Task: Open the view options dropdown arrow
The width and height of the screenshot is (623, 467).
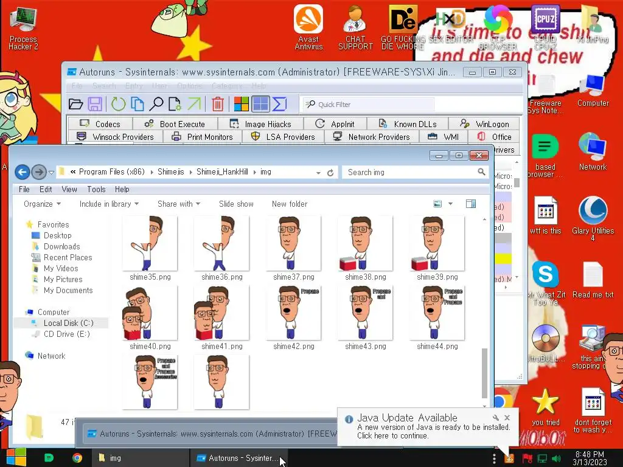Action: coord(450,204)
